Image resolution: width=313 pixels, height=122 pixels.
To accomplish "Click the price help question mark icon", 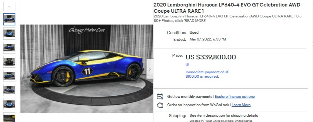I will pos(187,64).
